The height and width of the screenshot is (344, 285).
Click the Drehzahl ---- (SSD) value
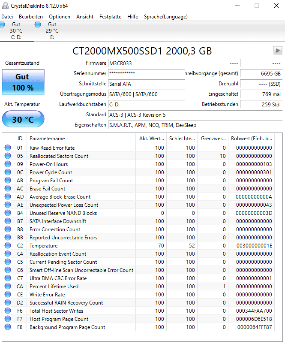point(261,84)
